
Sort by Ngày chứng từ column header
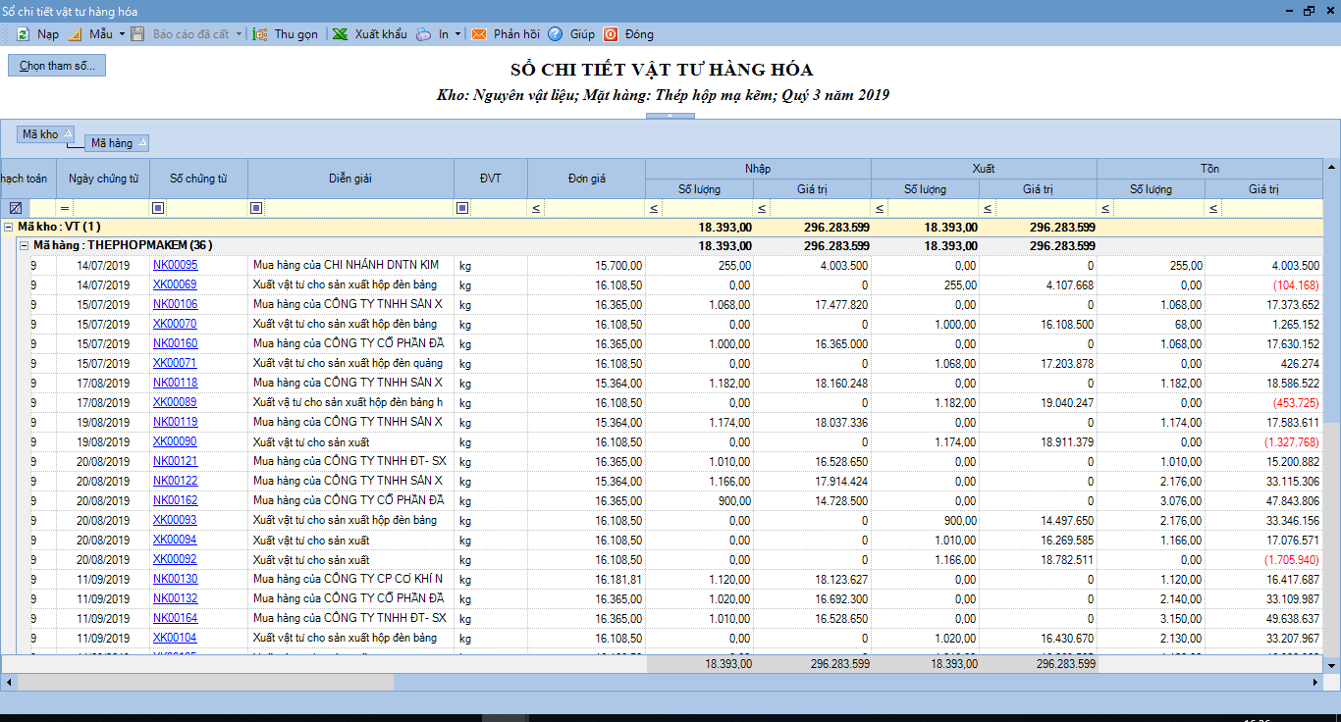click(103, 179)
